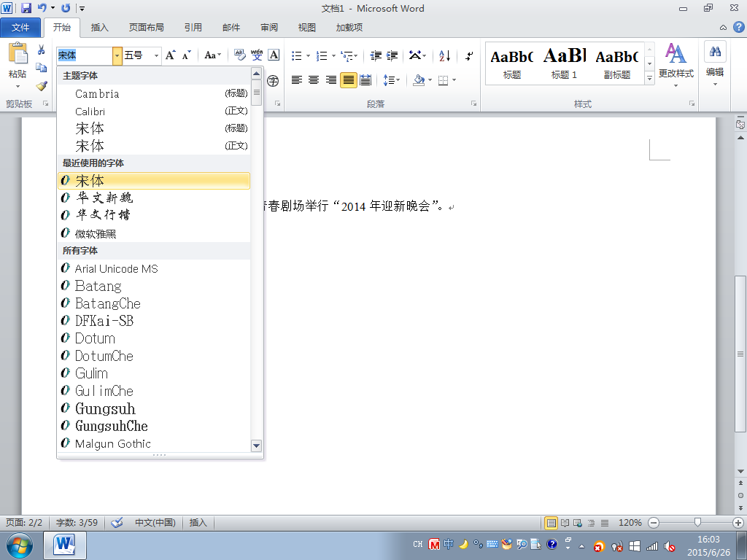The width and height of the screenshot is (747, 560).
Task: Click into the font name input box
Action: [85, 55]
